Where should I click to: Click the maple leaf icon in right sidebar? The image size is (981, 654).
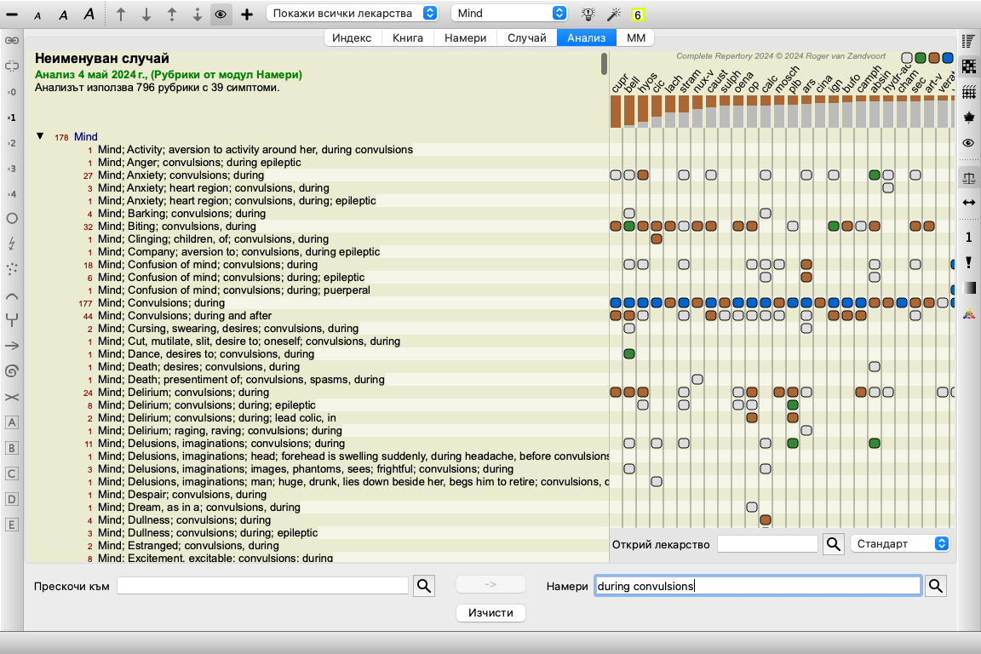point(968,118)
